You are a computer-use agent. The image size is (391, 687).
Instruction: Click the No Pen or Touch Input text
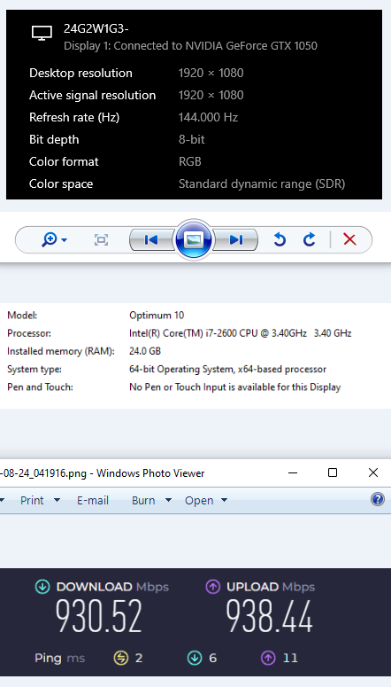[234, 386]
